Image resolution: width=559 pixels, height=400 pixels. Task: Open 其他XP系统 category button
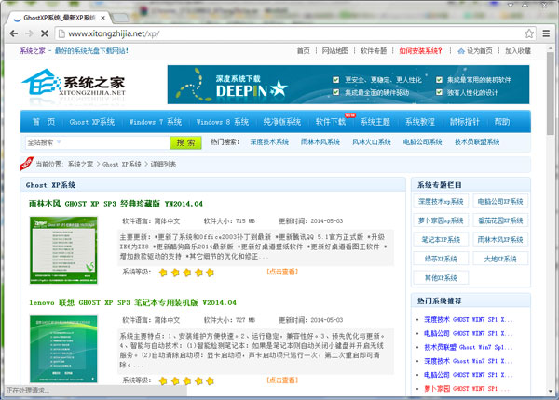(441, 278)
